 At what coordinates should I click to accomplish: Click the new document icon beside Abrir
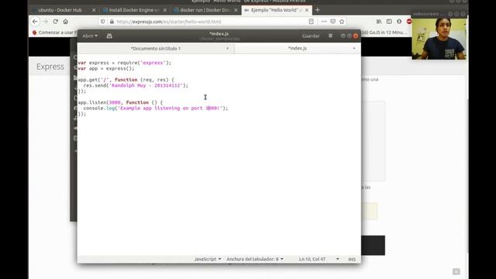point(109,36)
